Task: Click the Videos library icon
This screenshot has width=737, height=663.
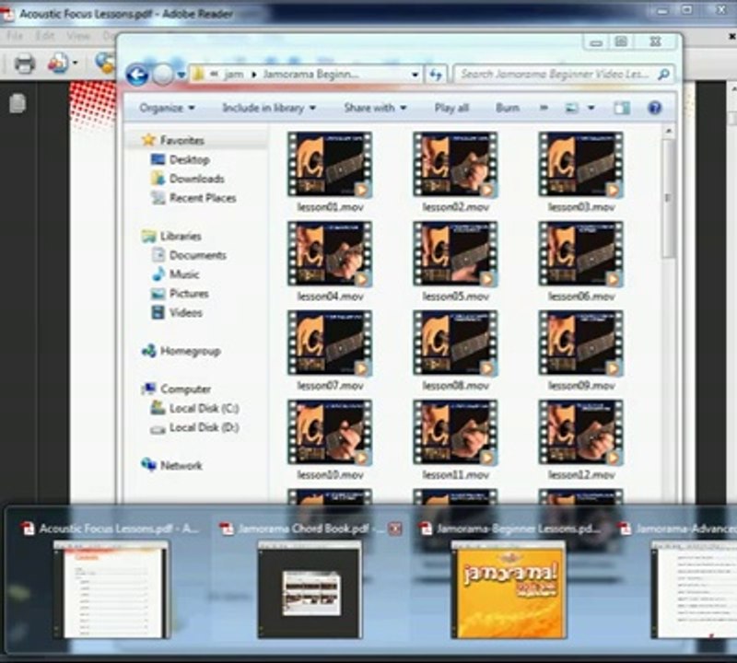Action: pos(158,312)
